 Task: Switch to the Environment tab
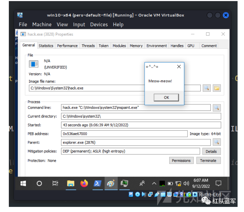156,46
